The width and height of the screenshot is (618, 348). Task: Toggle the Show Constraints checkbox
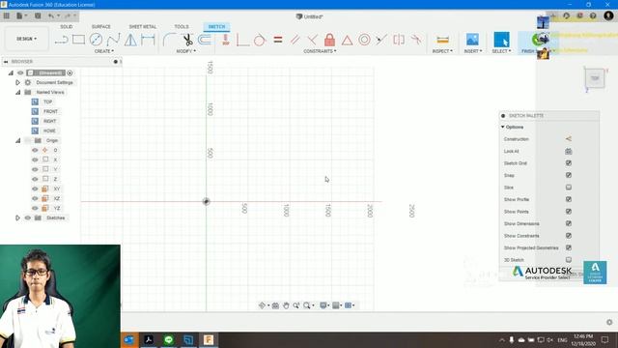[x=569, y=236]
